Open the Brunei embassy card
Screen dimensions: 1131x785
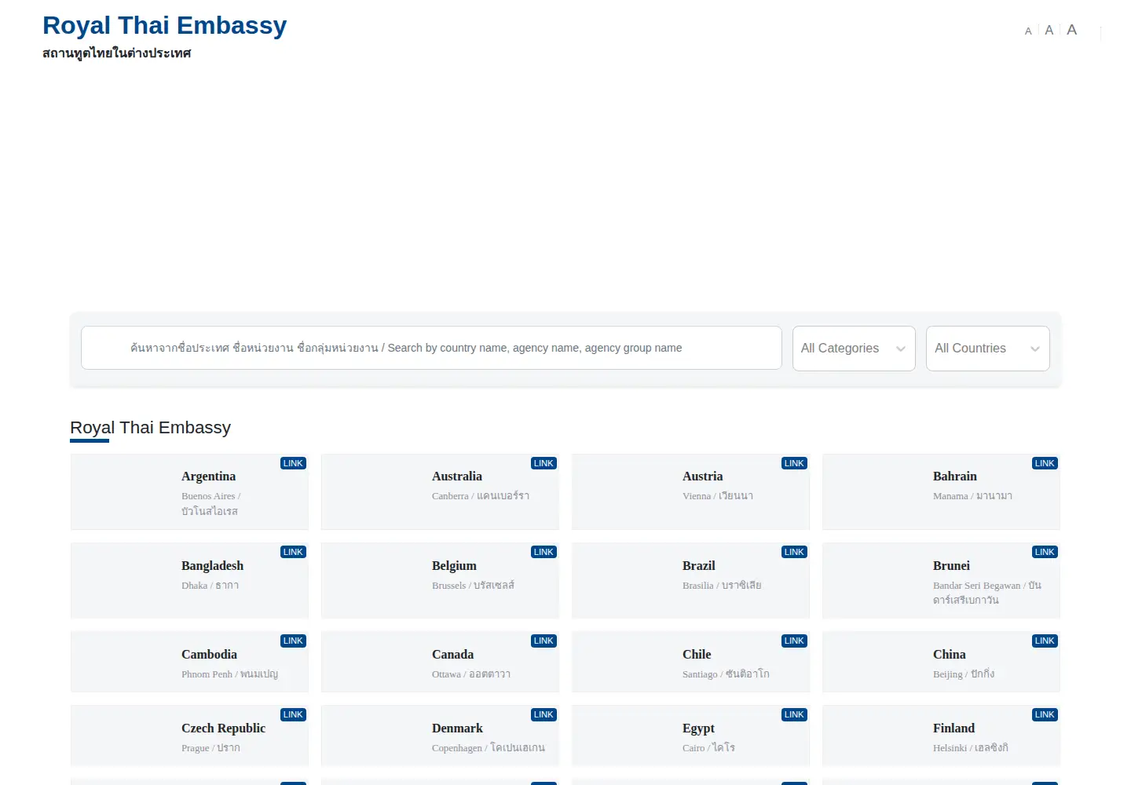941,581
